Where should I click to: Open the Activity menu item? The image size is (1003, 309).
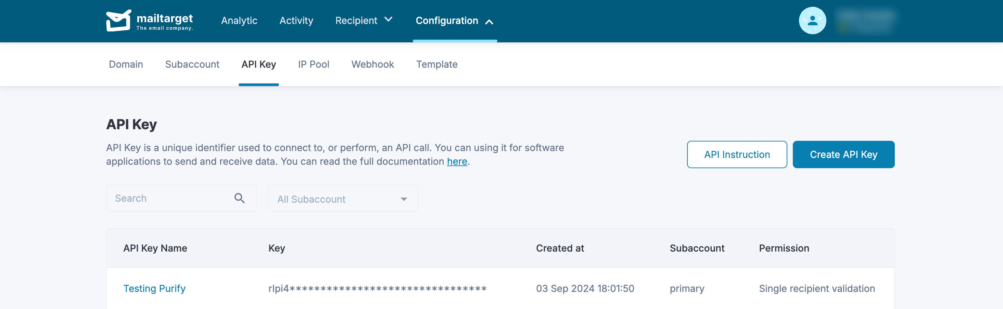[296, 21]
